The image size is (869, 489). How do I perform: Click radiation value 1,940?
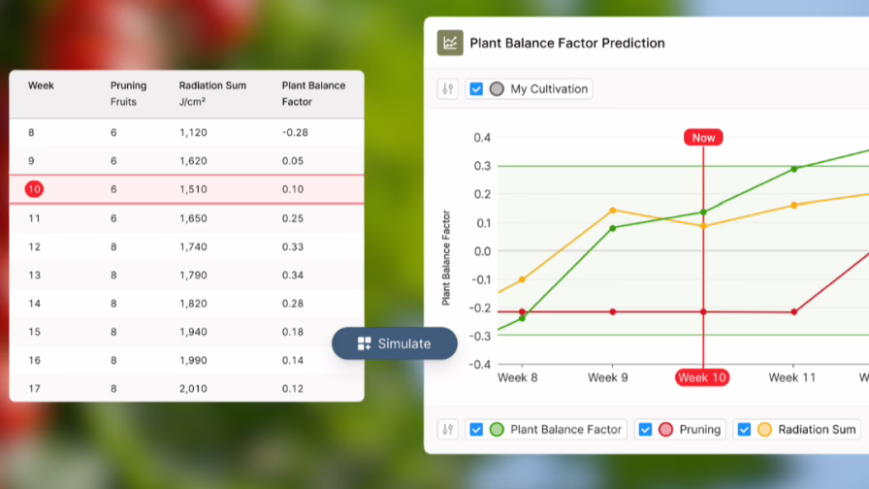193,332
